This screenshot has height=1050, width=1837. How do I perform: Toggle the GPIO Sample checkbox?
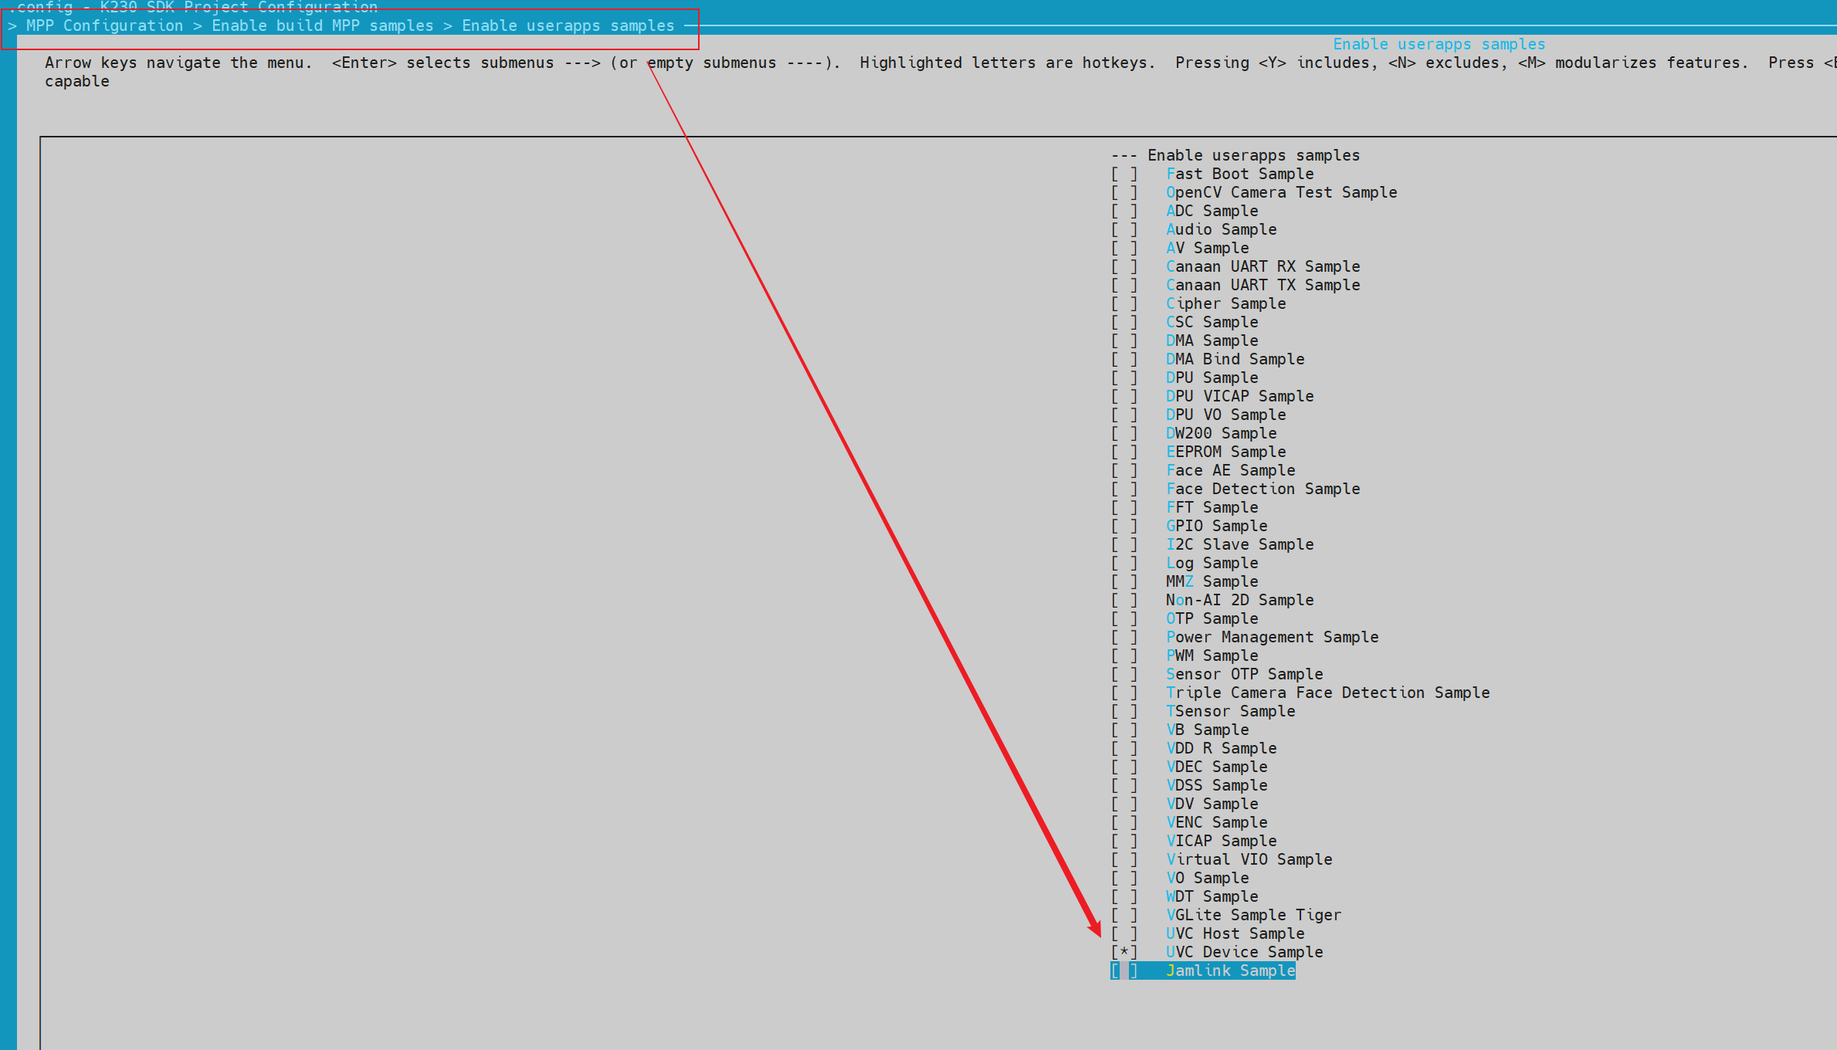tap(1124, 527)
